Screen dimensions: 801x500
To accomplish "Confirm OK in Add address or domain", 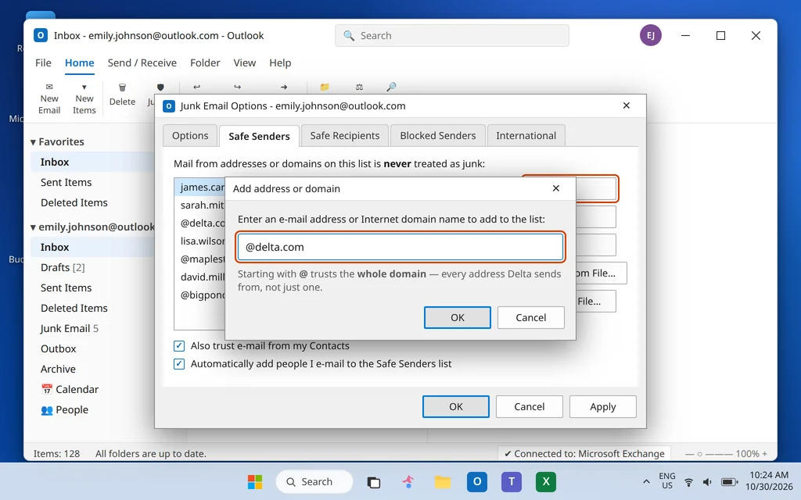I will pyautogui.click(x=457, y=317).
